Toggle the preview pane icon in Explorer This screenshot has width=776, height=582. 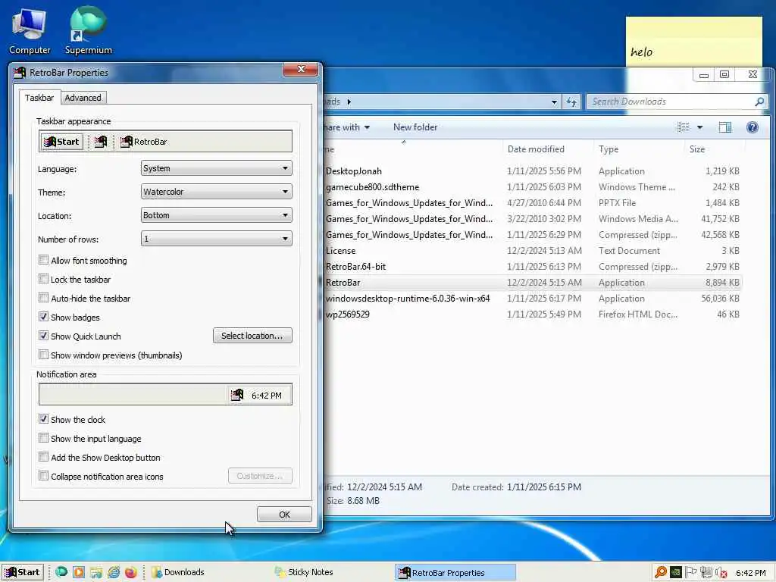725,127
